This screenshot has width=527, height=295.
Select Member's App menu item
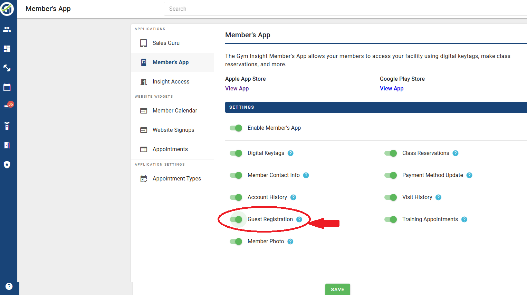(172, 62)
